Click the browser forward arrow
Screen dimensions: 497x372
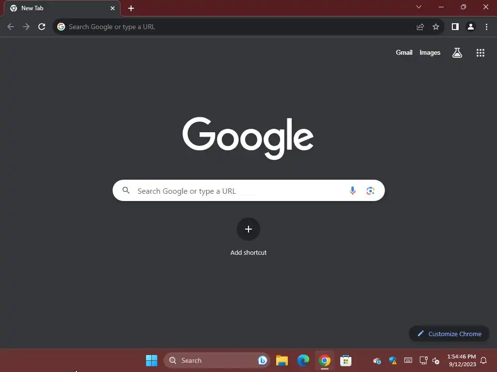click(x=26, y=27)
